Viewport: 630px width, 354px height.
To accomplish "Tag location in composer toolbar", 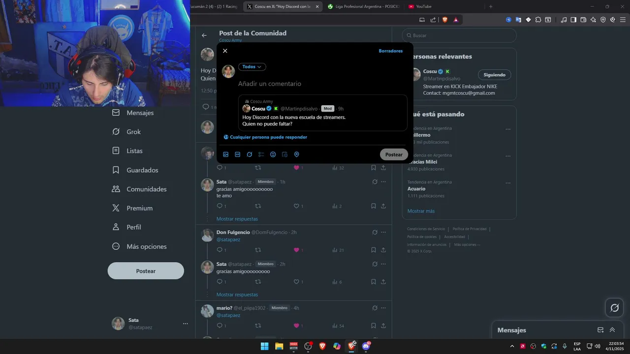I will point(297,154).
